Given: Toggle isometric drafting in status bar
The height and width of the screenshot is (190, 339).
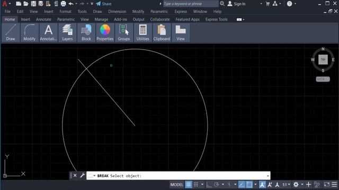Looking at the screenshot, I should click(x=229, y=185).
